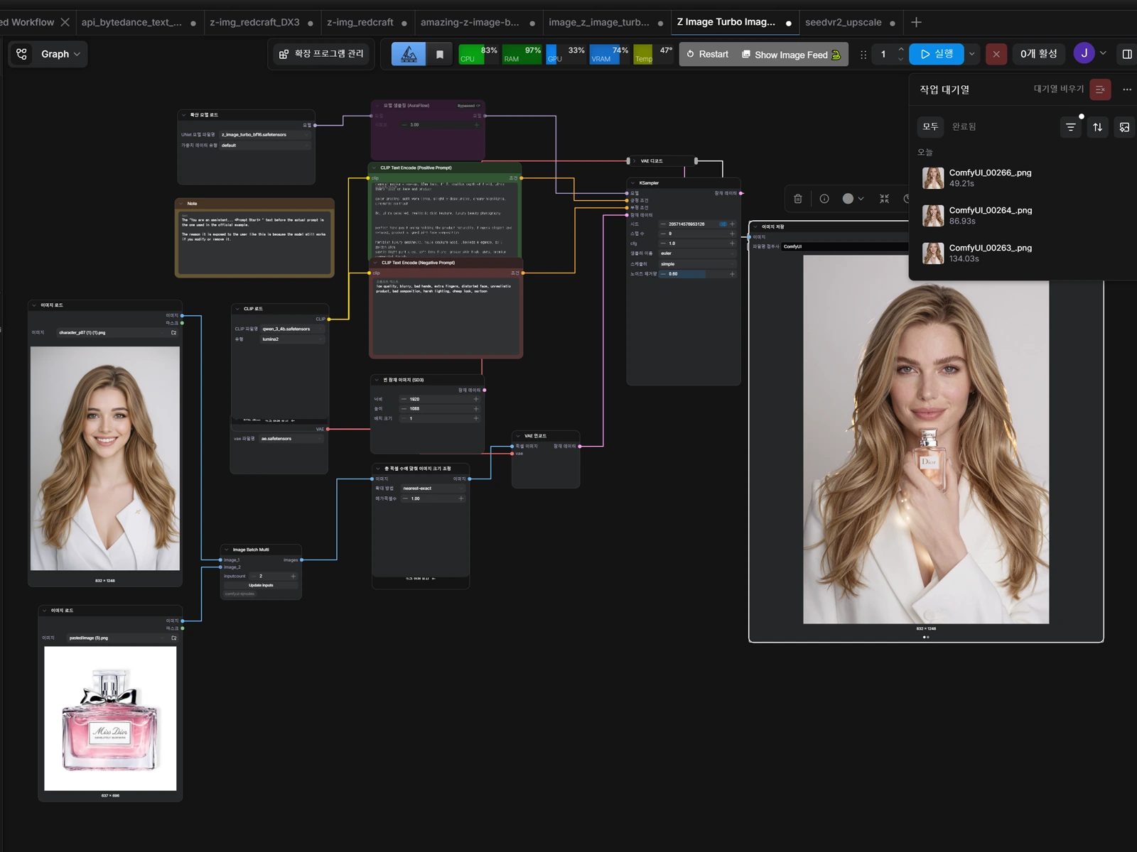Screen dimensions: 1137x852
Task: Toggle the right side panel icon
Action: click(1127, 54)
